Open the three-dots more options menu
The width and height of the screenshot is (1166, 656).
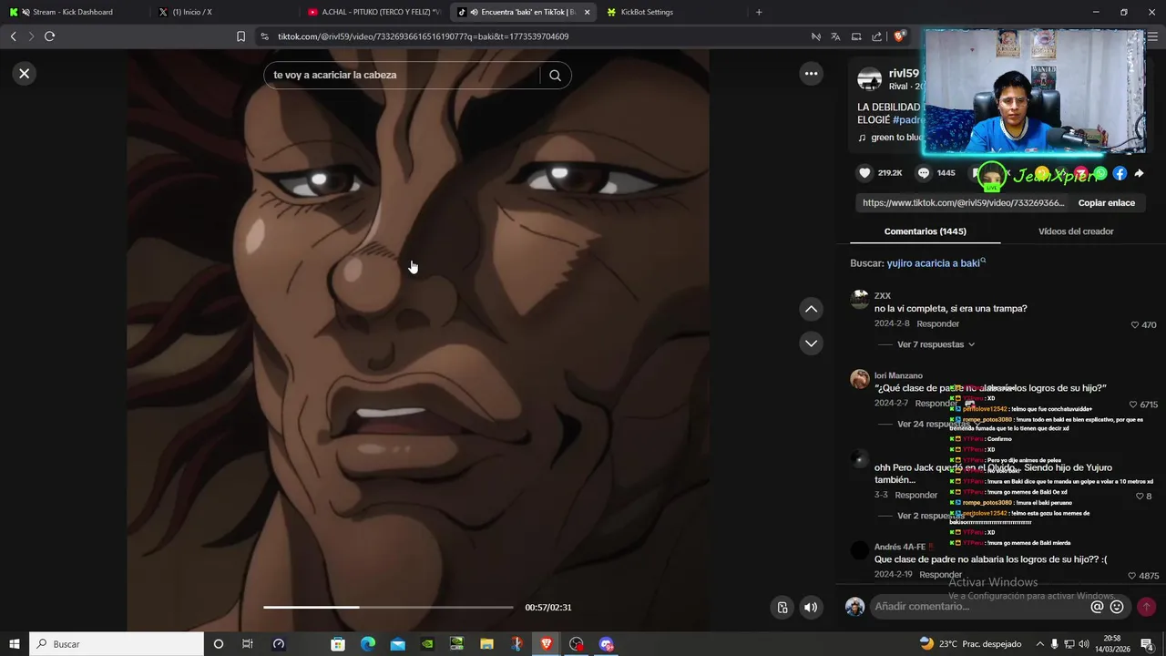click(811, 74)
